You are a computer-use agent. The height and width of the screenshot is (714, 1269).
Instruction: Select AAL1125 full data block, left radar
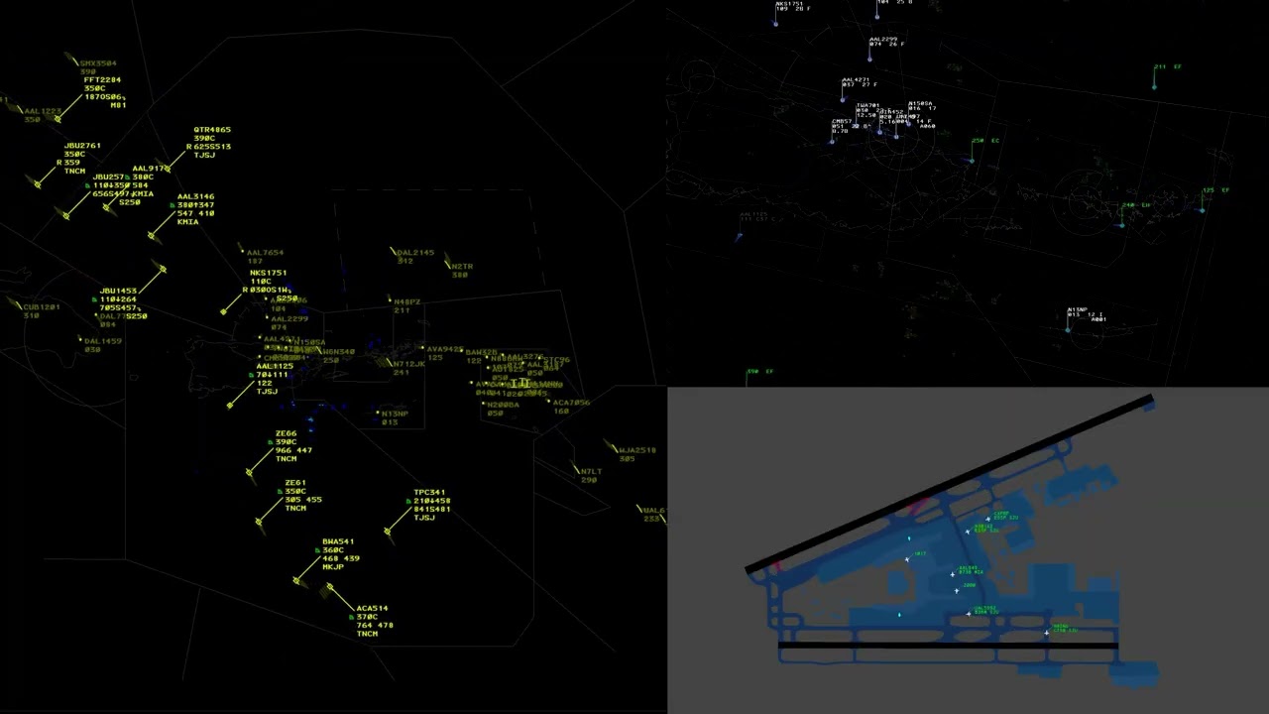point(272,379)
